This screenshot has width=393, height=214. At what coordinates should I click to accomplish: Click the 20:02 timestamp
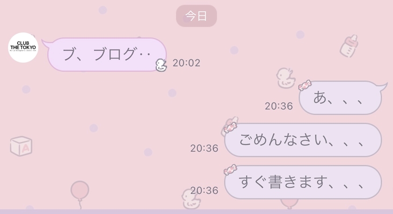click(187, 63)
